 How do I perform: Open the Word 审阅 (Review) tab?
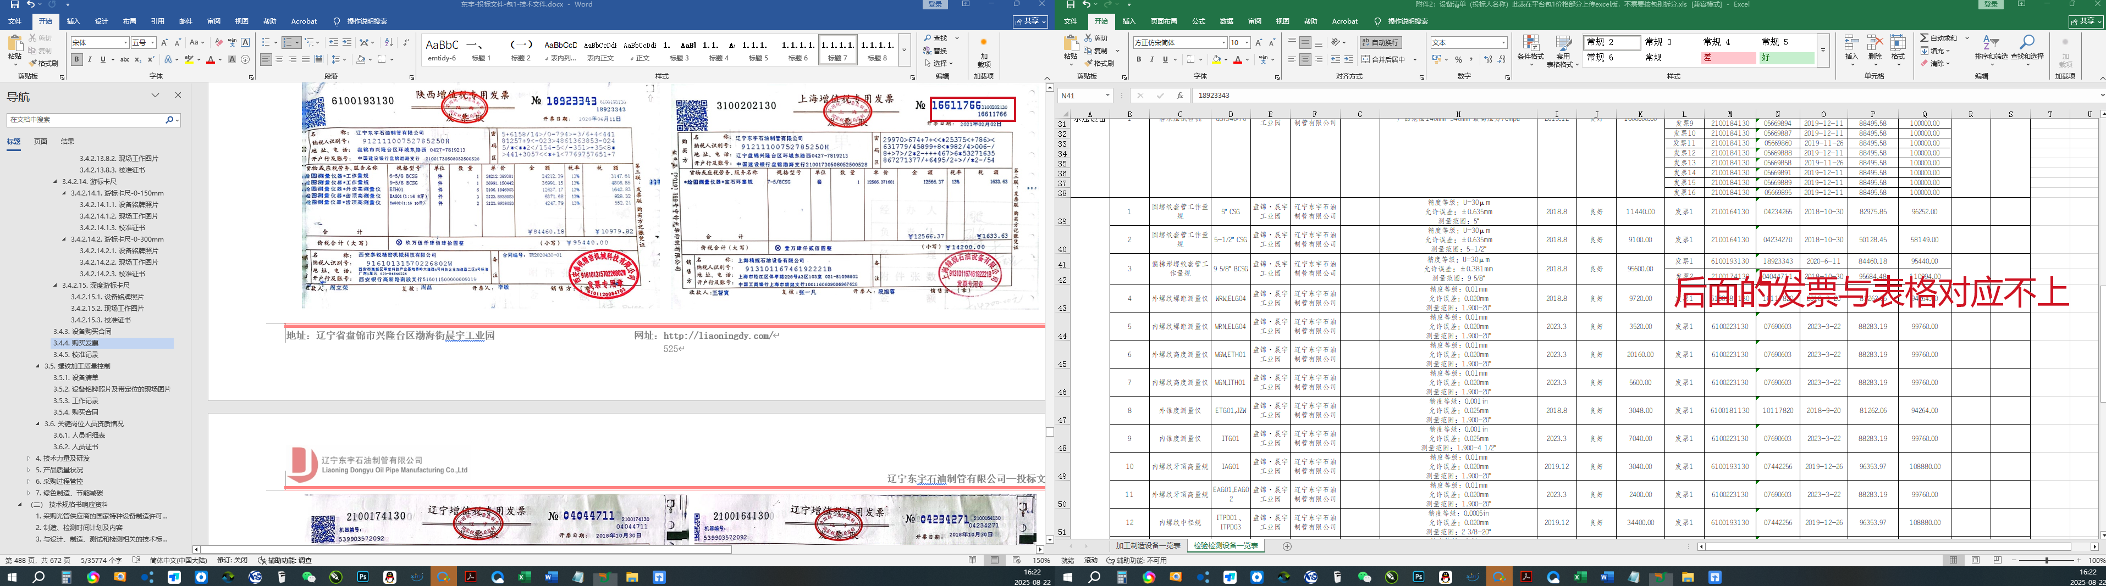pos(213,21)
